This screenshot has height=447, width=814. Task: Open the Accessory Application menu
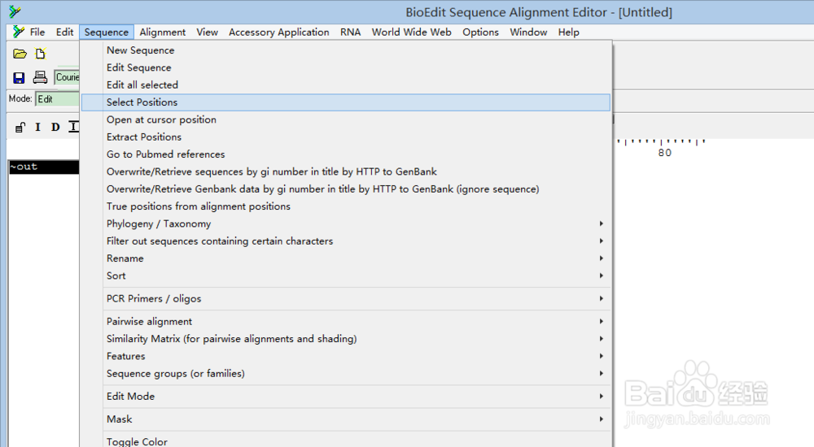(278, 33)
